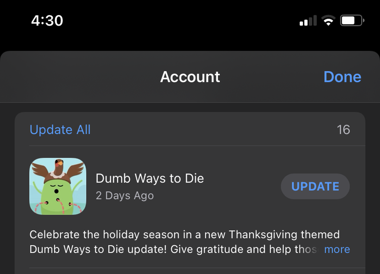
Task: Open the Dumb Ways to Die app icon
Action: pos(58,186)
